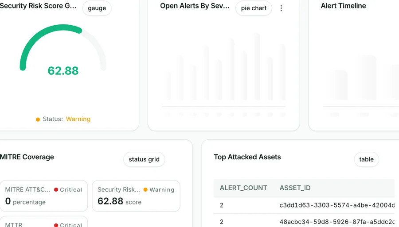This screenshot has width=399, height=227.
Task: Click the Top Attacked Assets panel title
Action: [x=247, y=157]
